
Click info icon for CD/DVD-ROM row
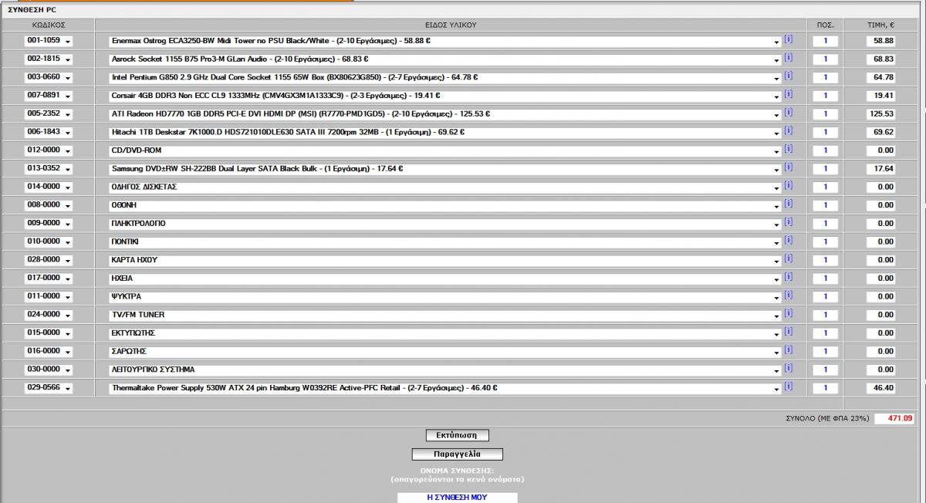pos(788,149)
